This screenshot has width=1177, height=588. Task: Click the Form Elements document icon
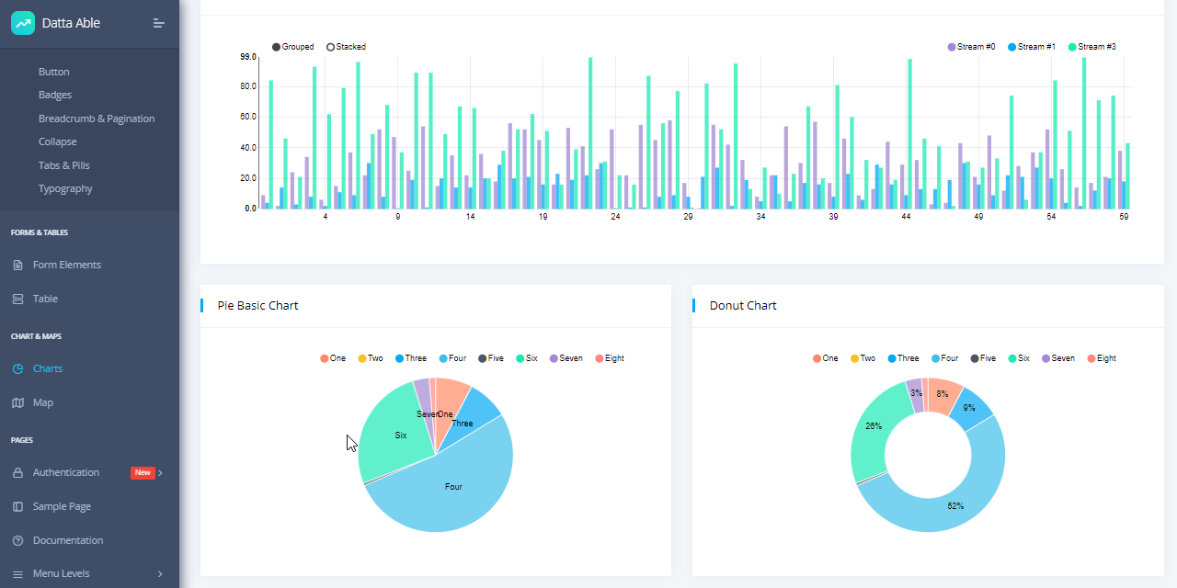(x=17, y=265)
